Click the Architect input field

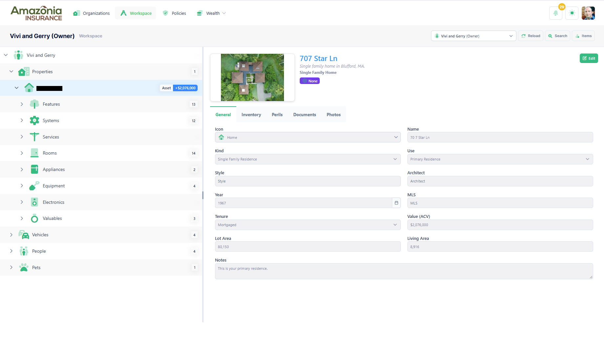[500, 181]
